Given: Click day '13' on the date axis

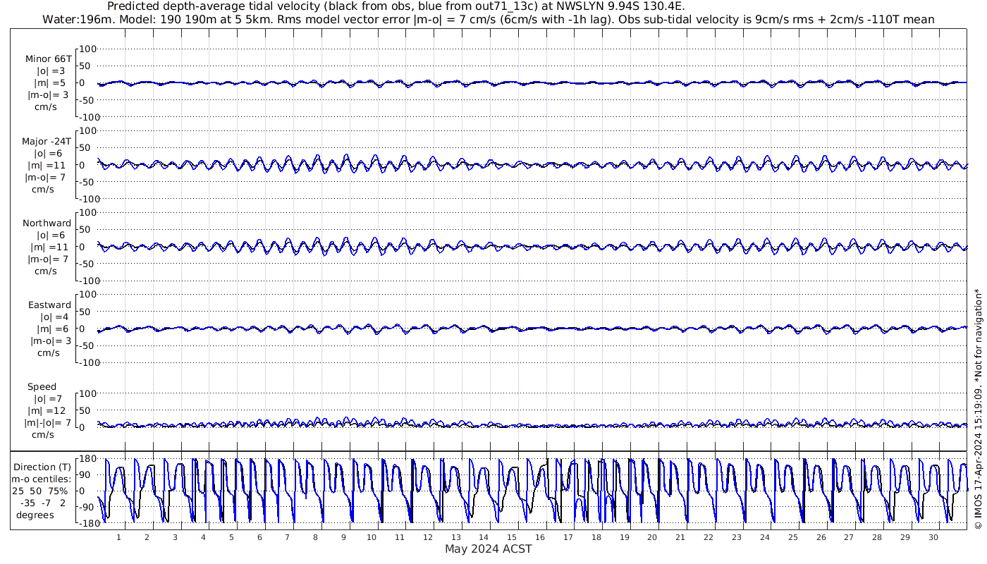Looking at the screenshot, I should 455,537.
